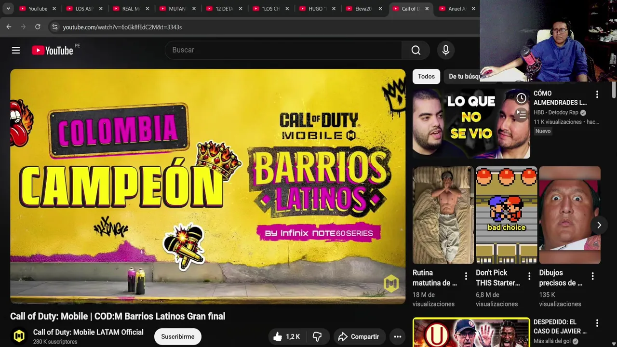Start voice search with microphone icon
Viewport: 617px width, 347px height.
[x=446, y=50]
